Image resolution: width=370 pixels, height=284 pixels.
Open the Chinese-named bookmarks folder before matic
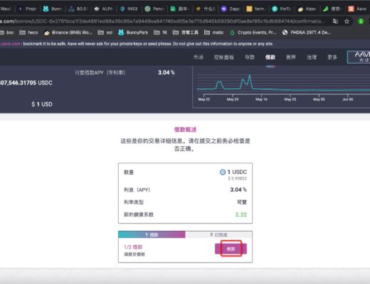click(x=186, y=33)
